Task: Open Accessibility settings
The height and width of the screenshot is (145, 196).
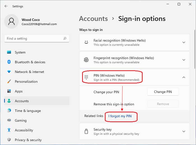Action: [x=37, y=130]
